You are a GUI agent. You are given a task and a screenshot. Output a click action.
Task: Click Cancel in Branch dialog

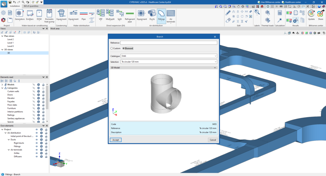click(213, 140)
